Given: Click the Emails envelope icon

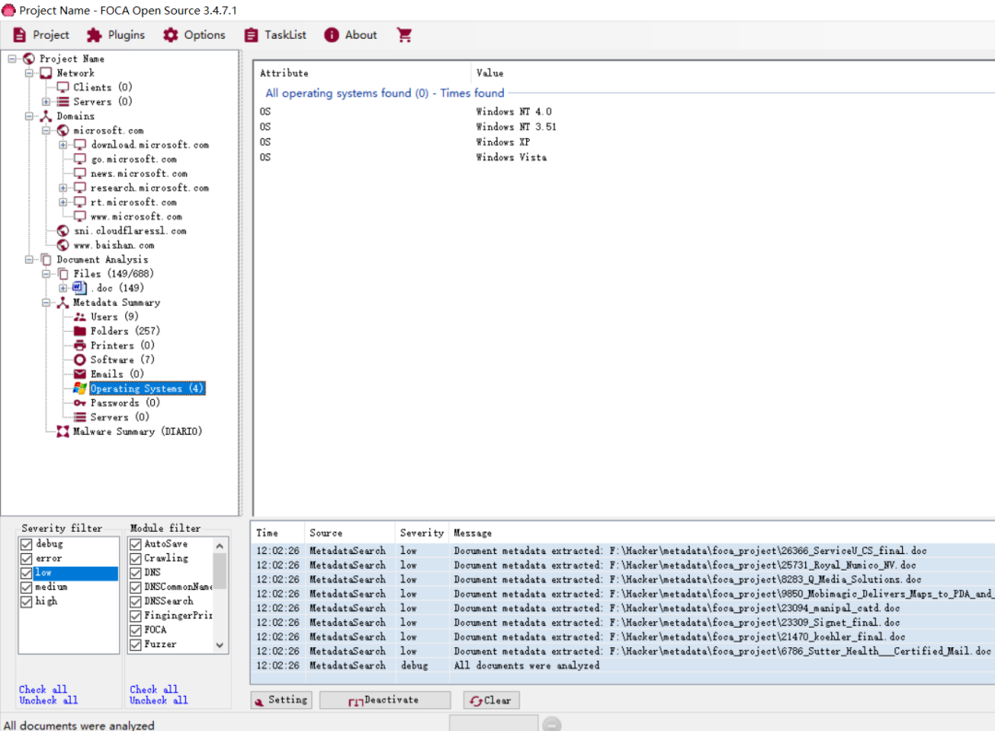Looking at the screenshot, I should (80, 374).
